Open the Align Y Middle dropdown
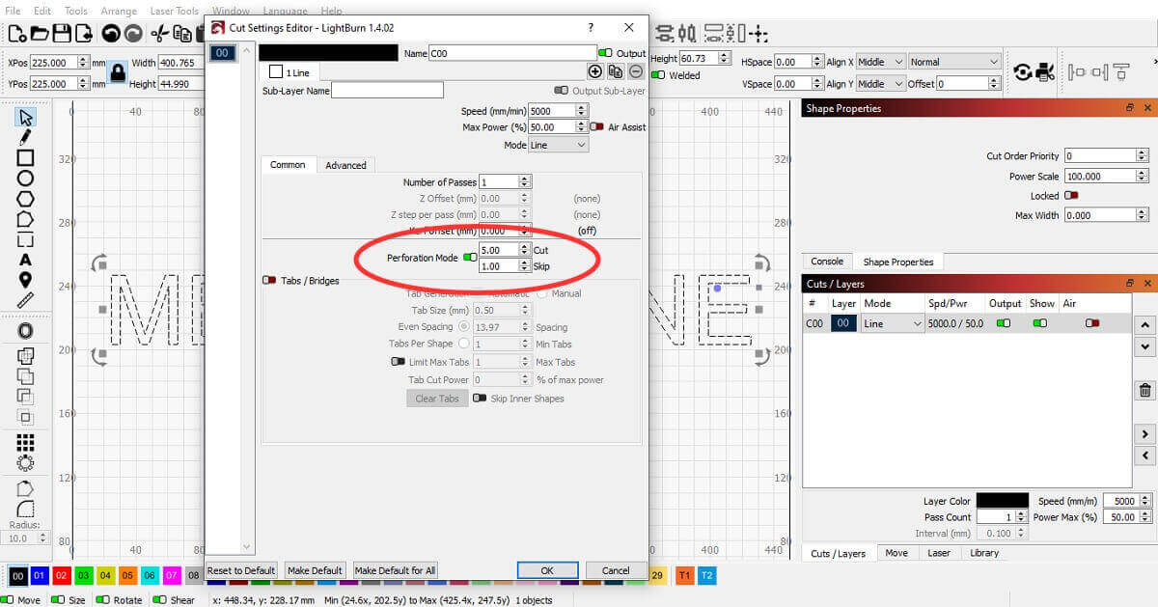The width and height of the screenshot is (1158, 607). [881, 84]
